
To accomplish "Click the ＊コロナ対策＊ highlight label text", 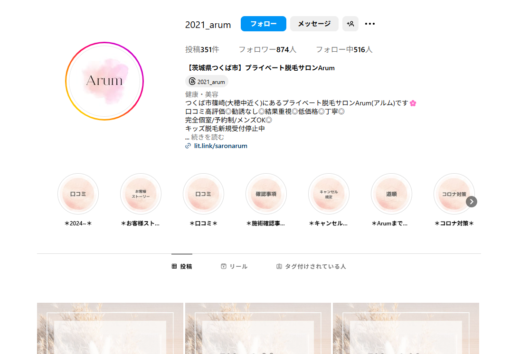I will (x=454, y=224).
